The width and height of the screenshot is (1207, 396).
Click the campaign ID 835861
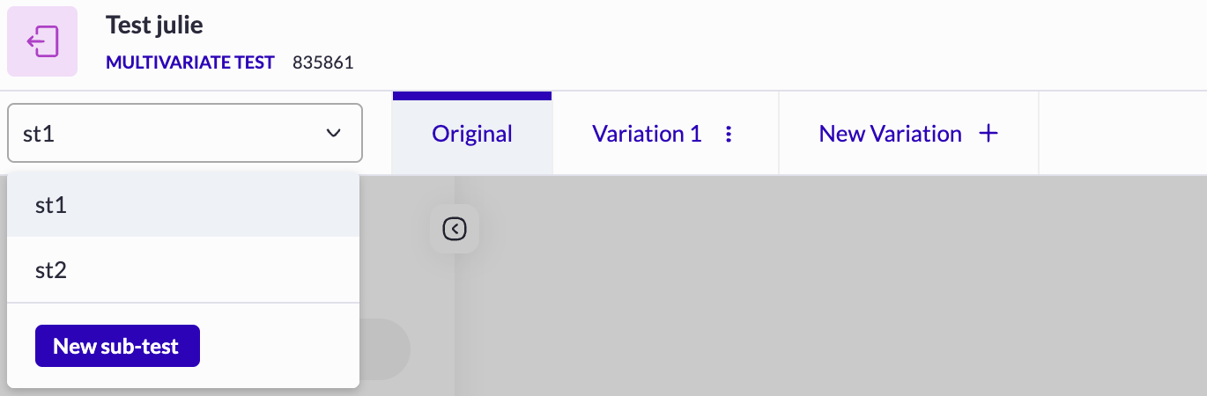pyautogui.click(x=323, y=62)
